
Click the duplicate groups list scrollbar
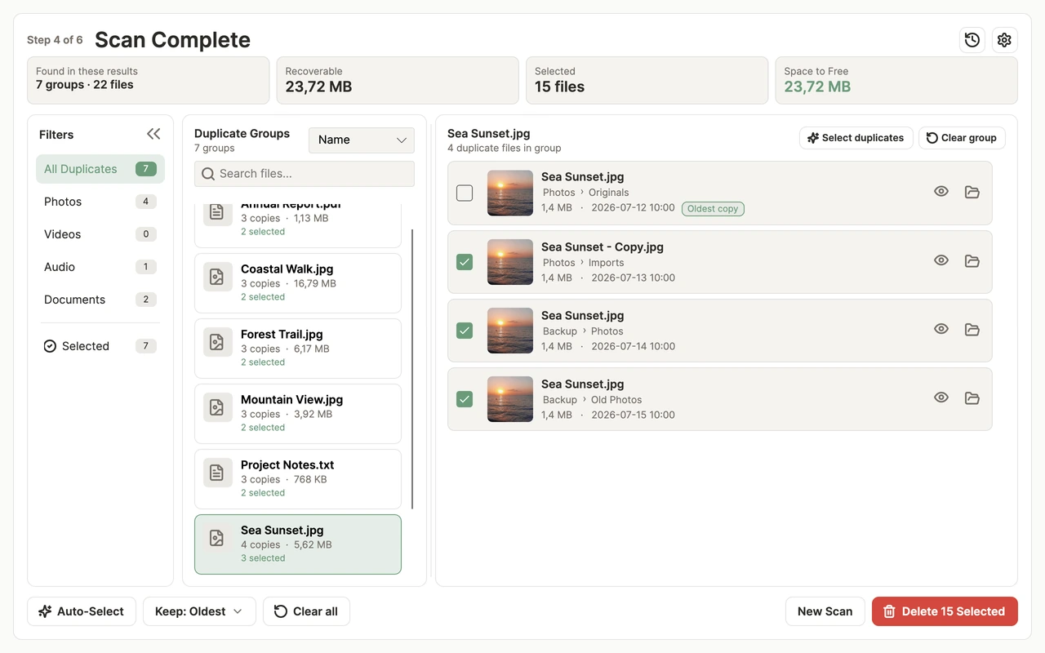[x=412, y=369]
